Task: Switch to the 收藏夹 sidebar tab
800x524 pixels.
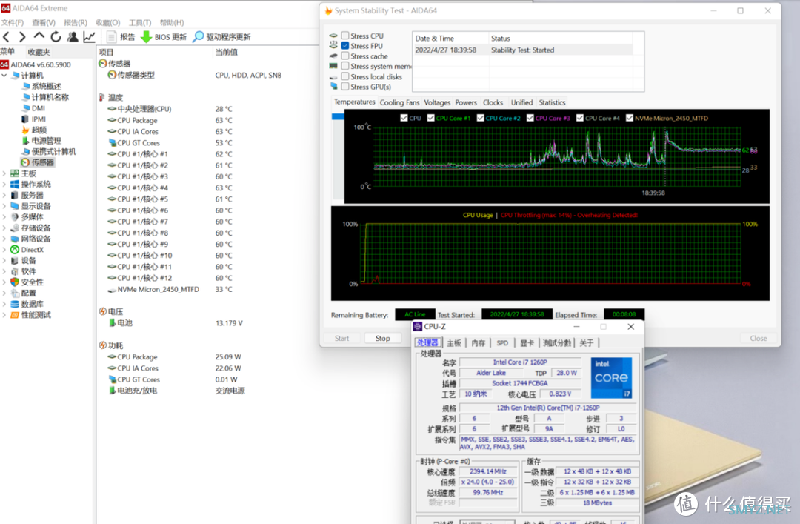Action: [x=39, y=52]
